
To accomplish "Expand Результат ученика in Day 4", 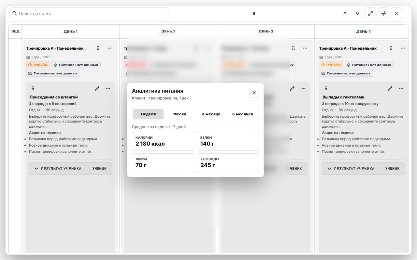I will pos(363,169).
